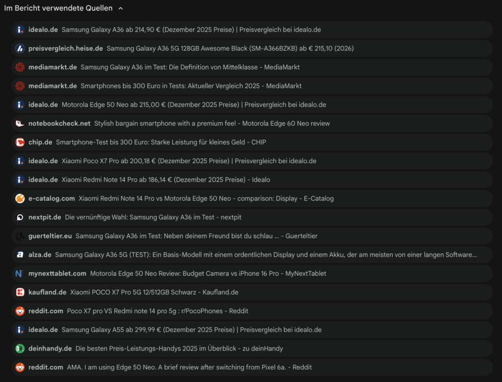Screen dimensions: 502x382
Task: Click the guerteltier.eu favicon
Action: pyautogui.click(x=20, y=236)
